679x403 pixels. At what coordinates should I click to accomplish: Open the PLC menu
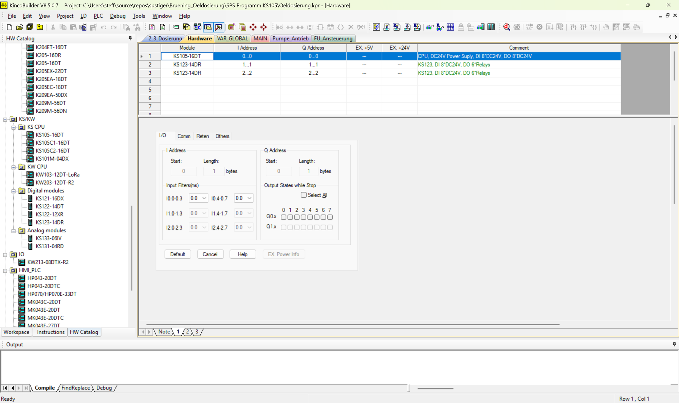98,16
